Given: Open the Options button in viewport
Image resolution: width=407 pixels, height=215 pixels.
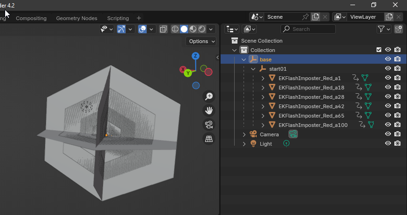Looking at the screenshot, I should tap(201, 41).
